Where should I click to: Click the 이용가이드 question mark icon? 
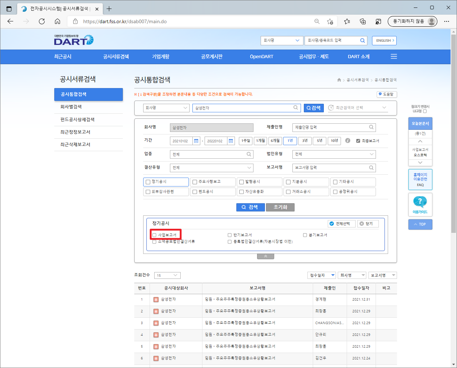point(420,202)
